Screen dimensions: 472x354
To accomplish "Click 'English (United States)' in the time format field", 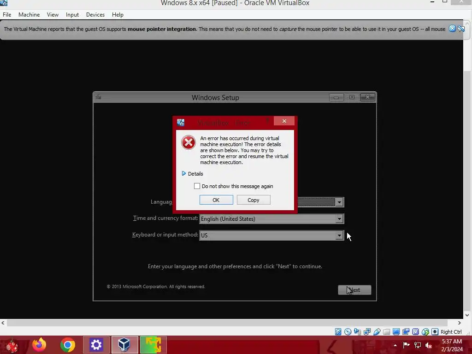I will point(228,219).
